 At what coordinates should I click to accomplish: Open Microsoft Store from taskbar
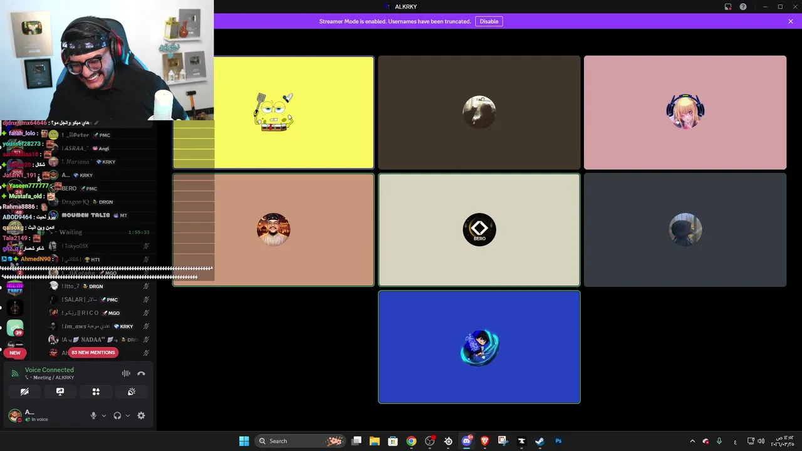393,441
